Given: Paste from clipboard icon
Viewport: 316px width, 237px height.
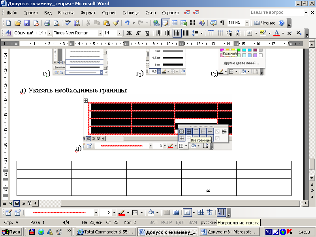Looking at the screenshot, I should (106, 23).
